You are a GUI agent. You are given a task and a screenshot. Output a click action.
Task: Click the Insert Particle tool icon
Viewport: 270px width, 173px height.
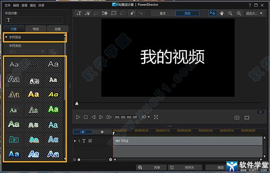pyautogui.click(x=87, y=13)
